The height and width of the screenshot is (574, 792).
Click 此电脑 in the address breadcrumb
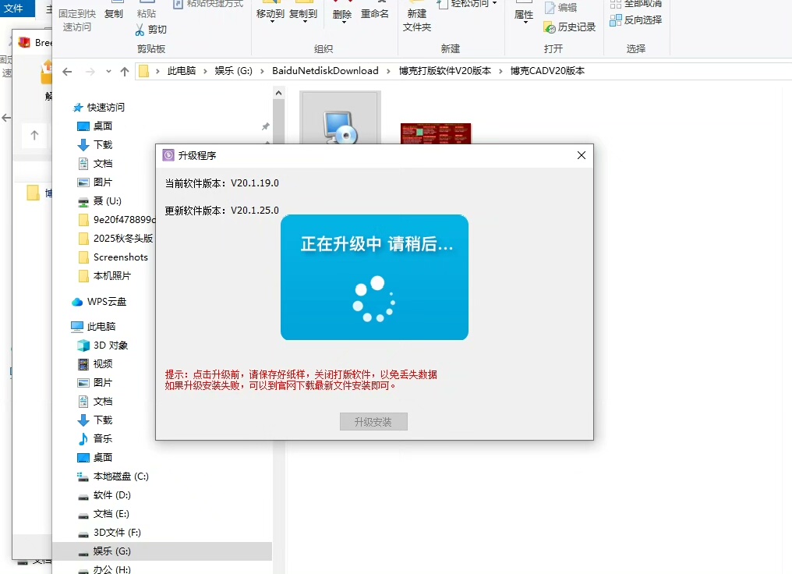coord(182,71)
